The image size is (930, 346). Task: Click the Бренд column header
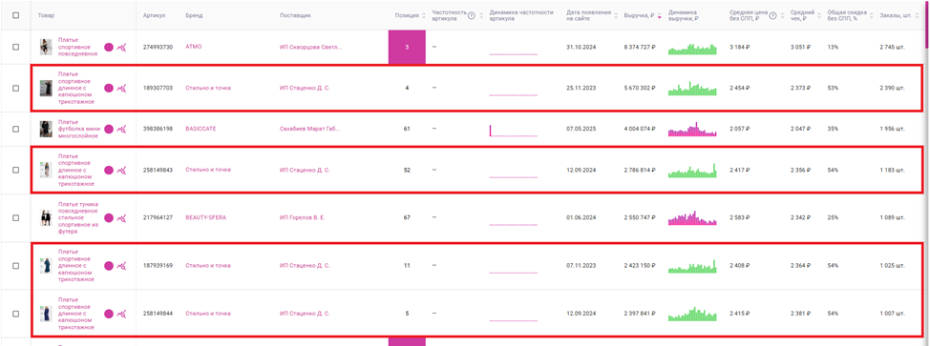(194, 15)
